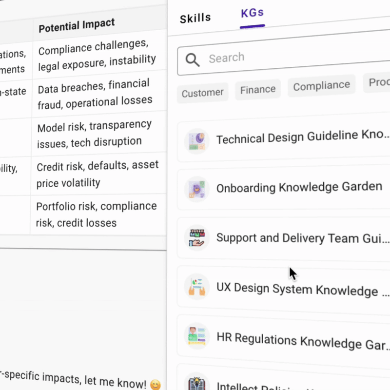This screenshot has height=390, width=390.
Task: Filter by the Customer tag
Action: [202, 93]
